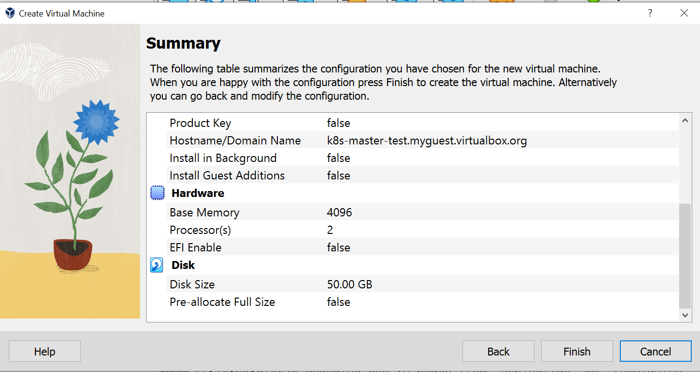
Task: Click the Disk section drive icon
Action: [157, 265]
